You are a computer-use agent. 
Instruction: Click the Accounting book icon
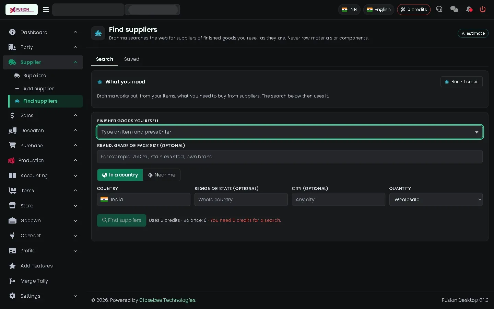click(x=12, y=175)
